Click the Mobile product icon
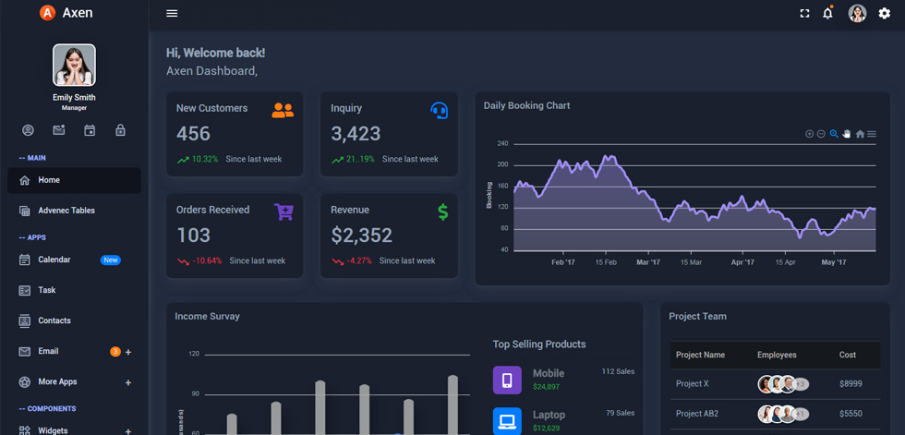The image size is (905, 435). [x=507, y=381]
